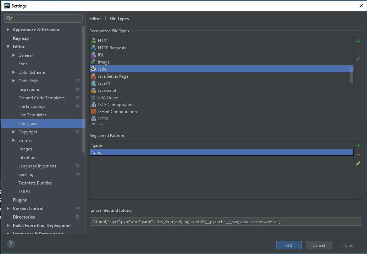Open help with the question mark icon

pyautogui.click(x=11, y=244)
